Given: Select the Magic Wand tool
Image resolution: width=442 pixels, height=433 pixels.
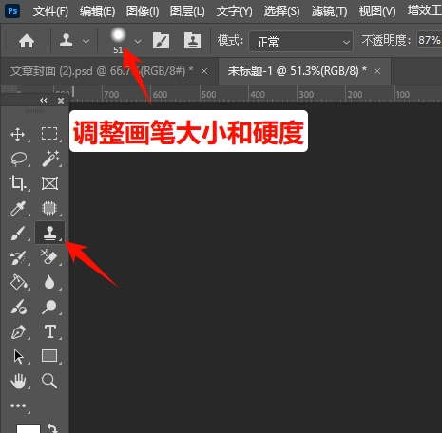Looking at the screenshot, I should 50,159.
